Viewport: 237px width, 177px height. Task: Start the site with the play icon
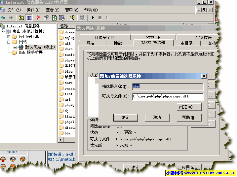[x=93, y=18]
